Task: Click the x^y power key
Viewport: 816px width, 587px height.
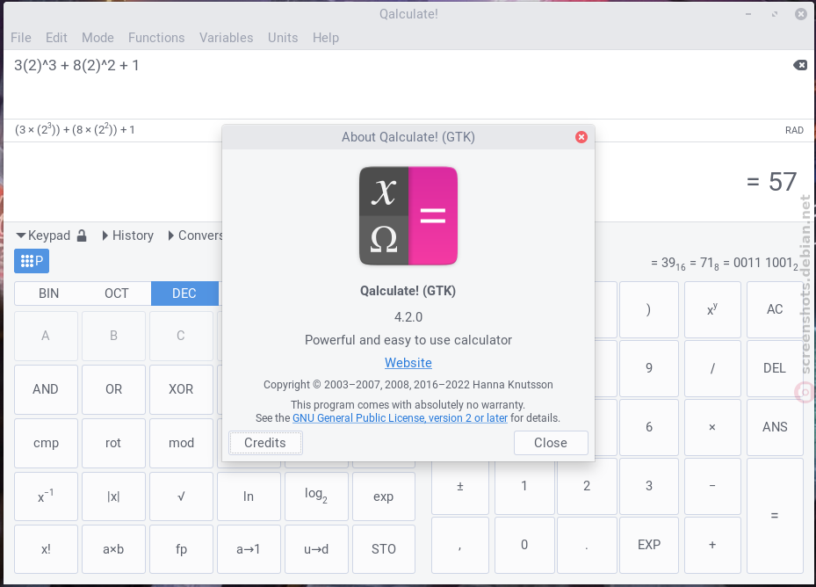Action: point(712,309)
